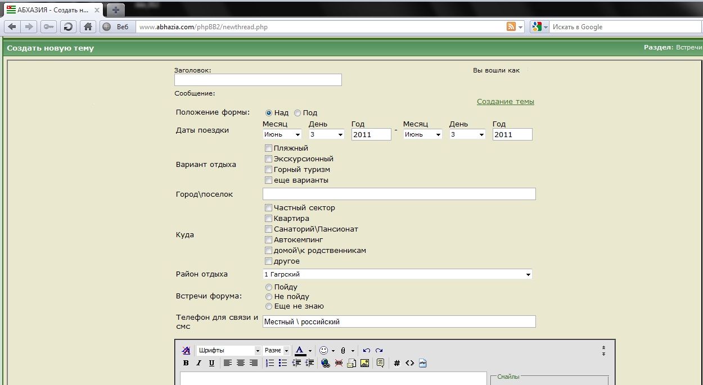The width and height of the screenshot is (703, 385).
Task: Open the second 'День' end day dropdown
Action: point(467,134)
